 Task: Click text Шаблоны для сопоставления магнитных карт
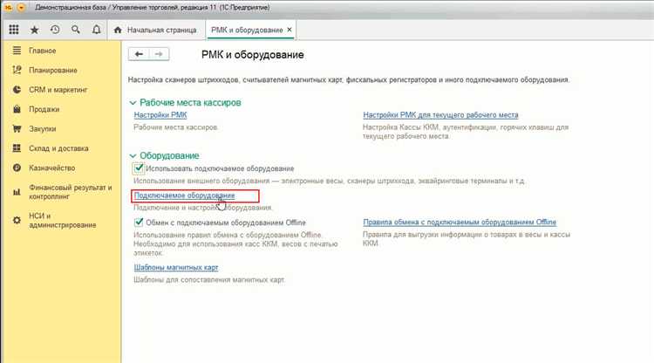point(209,279)
